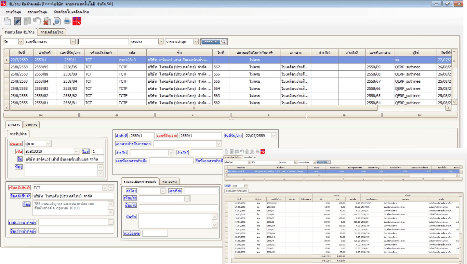
Task: Click the undo arrow icon in main toolbar
Action: click(x=37, y=21)
